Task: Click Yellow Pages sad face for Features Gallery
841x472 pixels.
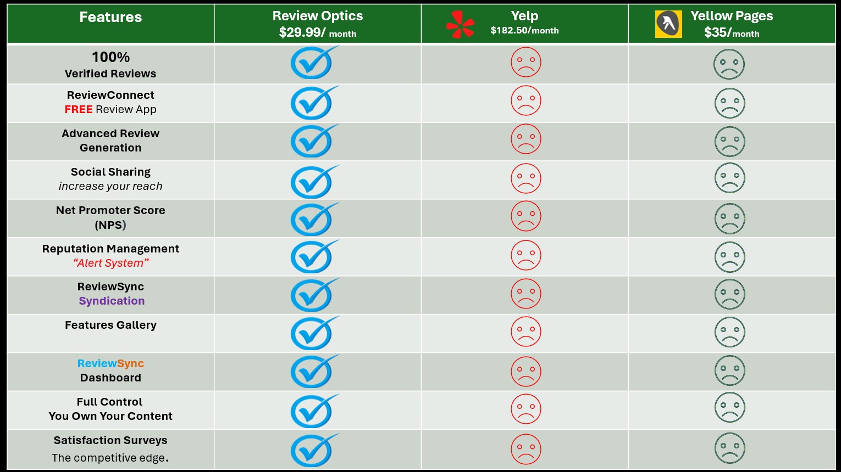Action: pyautogui.click(x=729, y=332)
